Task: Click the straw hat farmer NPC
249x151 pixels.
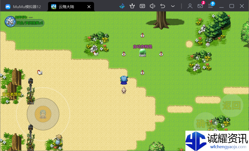Action: (59, 139)
